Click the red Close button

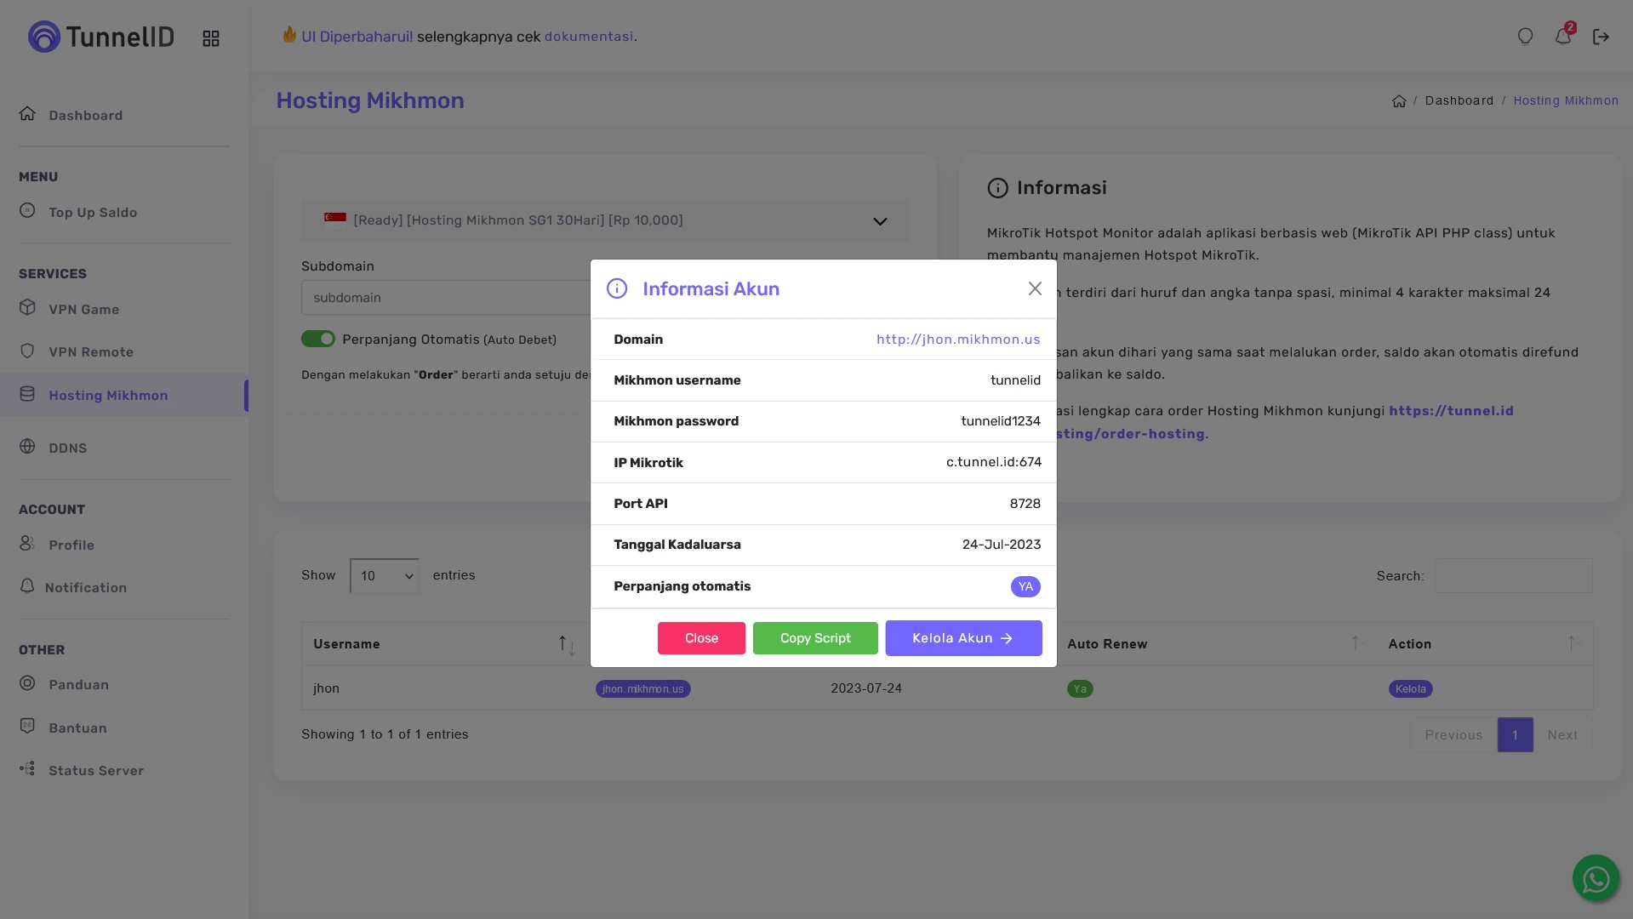pyautogui.click(x=701, y=638)
